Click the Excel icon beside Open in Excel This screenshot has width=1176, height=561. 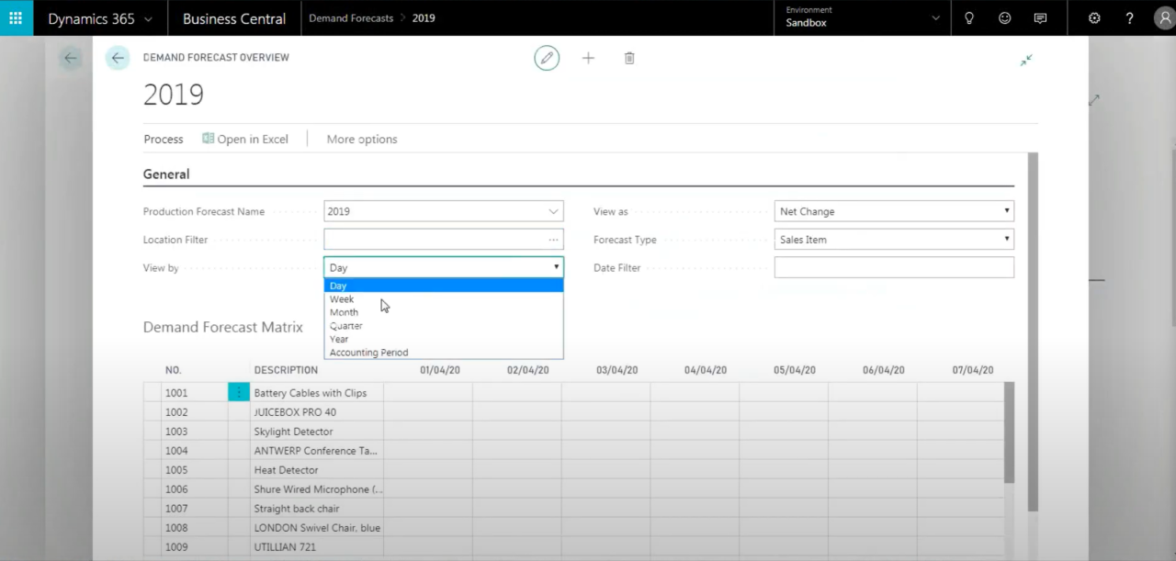coord(208,139)
